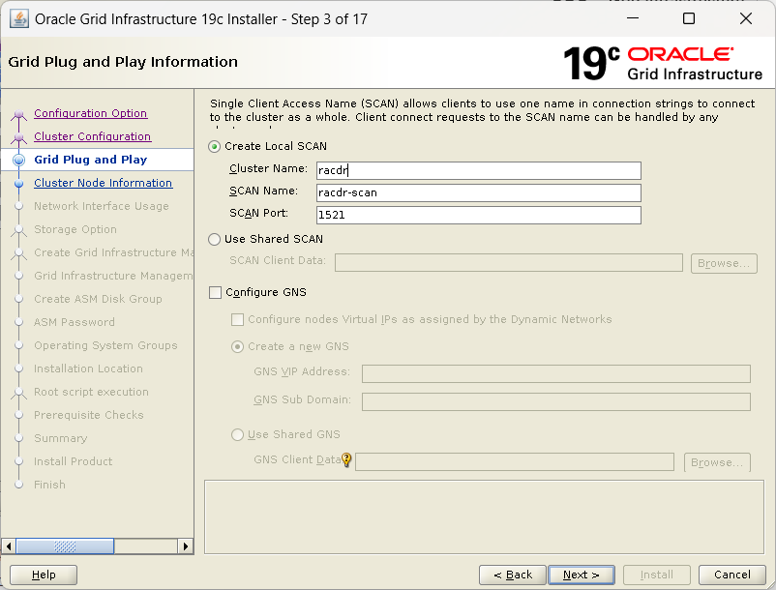Click the Operating System Groups step
Image resolution: width=776 pixels, height=590 pixels.
click(x=105, y=345)
